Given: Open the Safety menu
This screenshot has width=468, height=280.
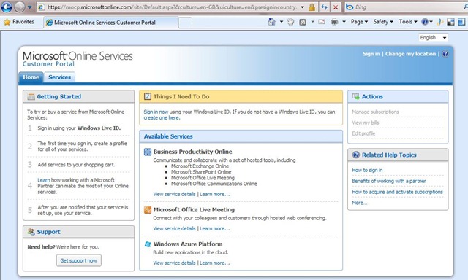Looking at the screenshot, I should tap(383, 22).
